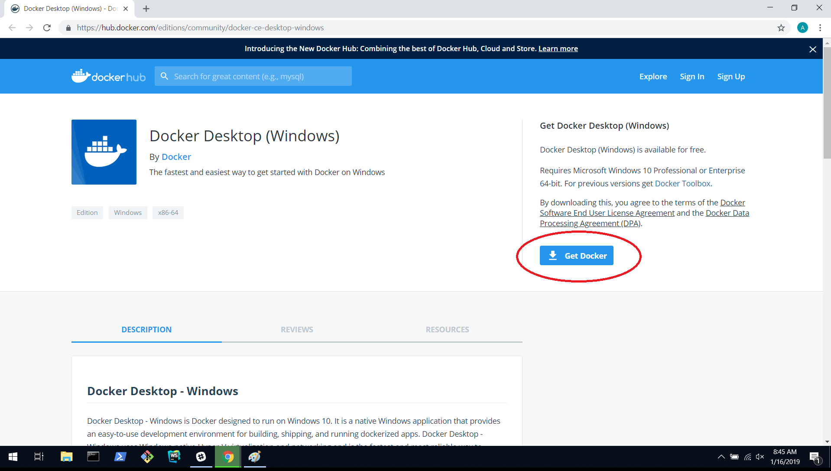Select the Windows tag
The width and height of the screenshot is (831, 471).
pos(128,213)
